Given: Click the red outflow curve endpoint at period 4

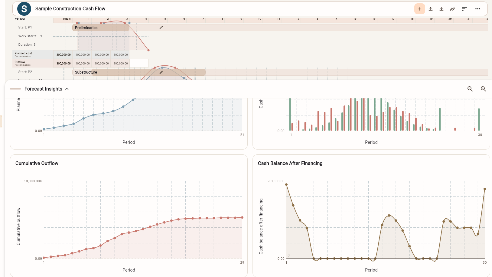Looking at the screenshot, I should click(148, 50).
